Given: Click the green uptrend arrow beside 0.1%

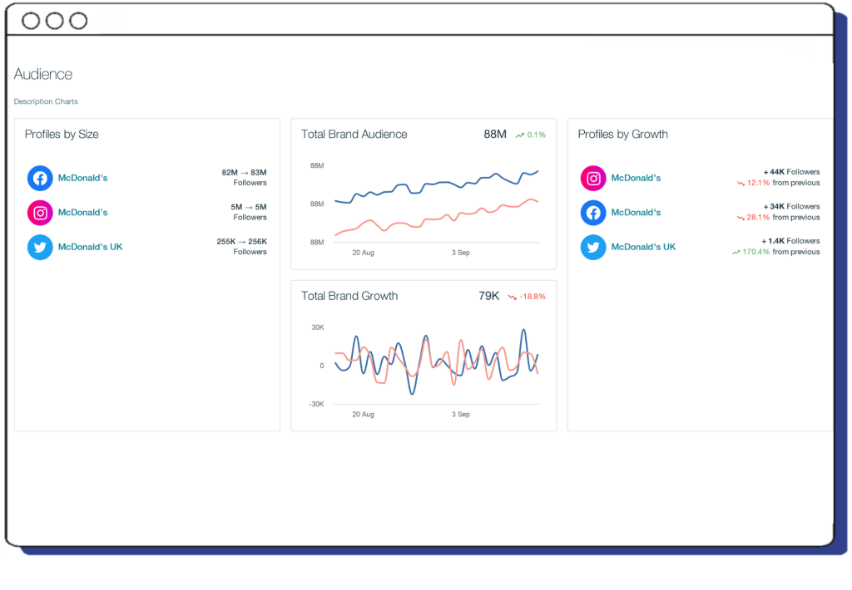Looking at the screenshot, I should click(x=520, y=135).
